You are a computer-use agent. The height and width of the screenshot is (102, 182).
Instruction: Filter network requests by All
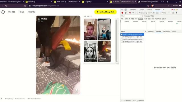pyautogui.click(x=122, y=19)
